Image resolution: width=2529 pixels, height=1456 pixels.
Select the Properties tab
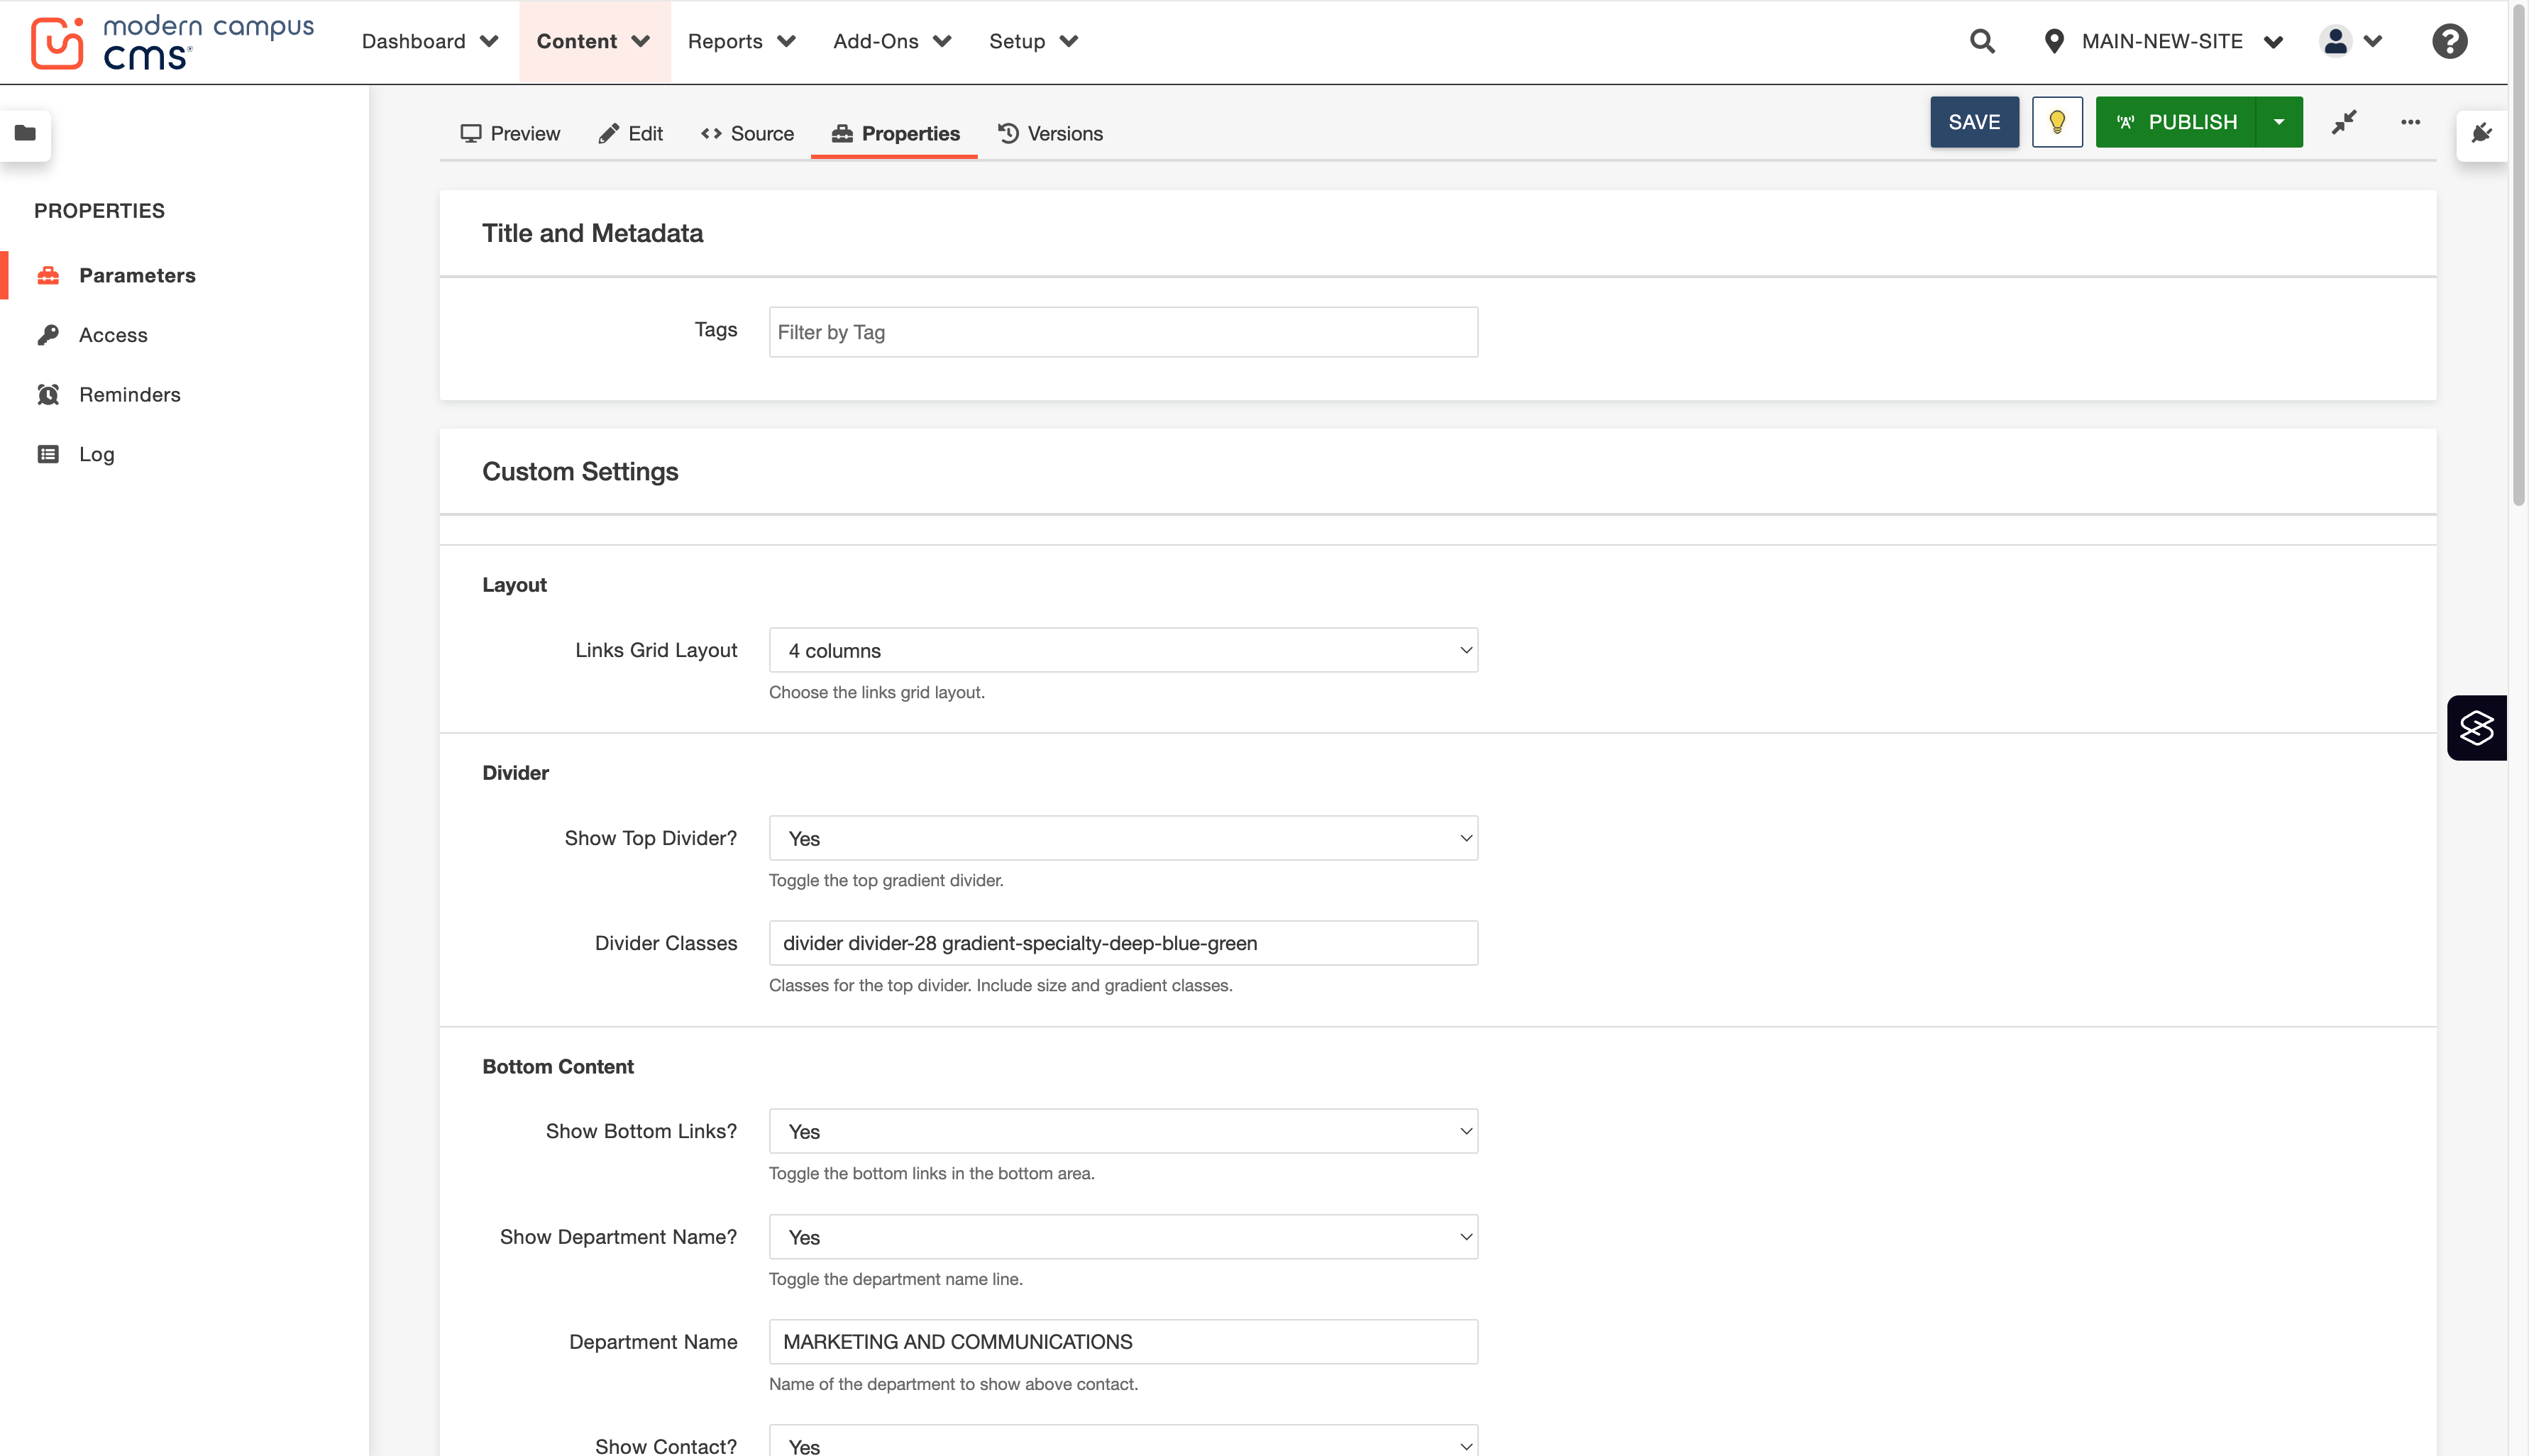click(895, 133)
